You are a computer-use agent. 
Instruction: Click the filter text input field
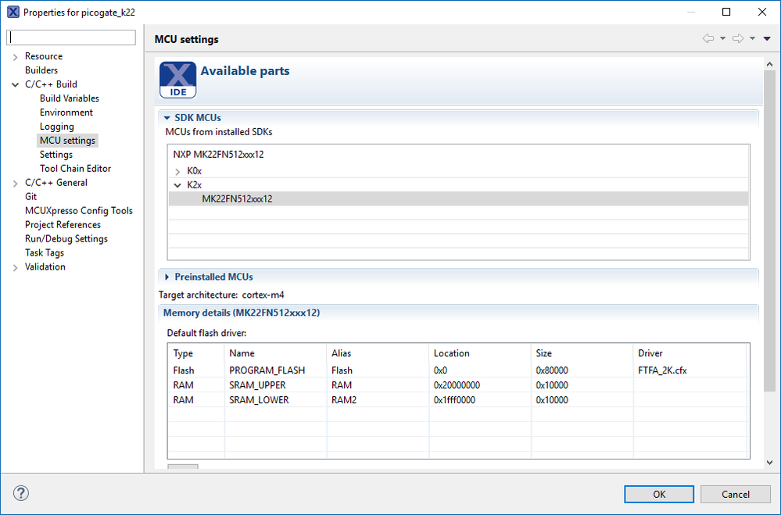coord(70,38)
